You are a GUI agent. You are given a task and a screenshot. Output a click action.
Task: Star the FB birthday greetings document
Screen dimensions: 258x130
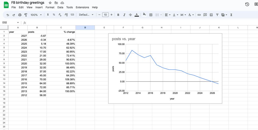pos(50,3)
